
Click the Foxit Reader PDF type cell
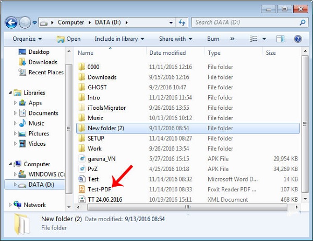pos(232,189)
